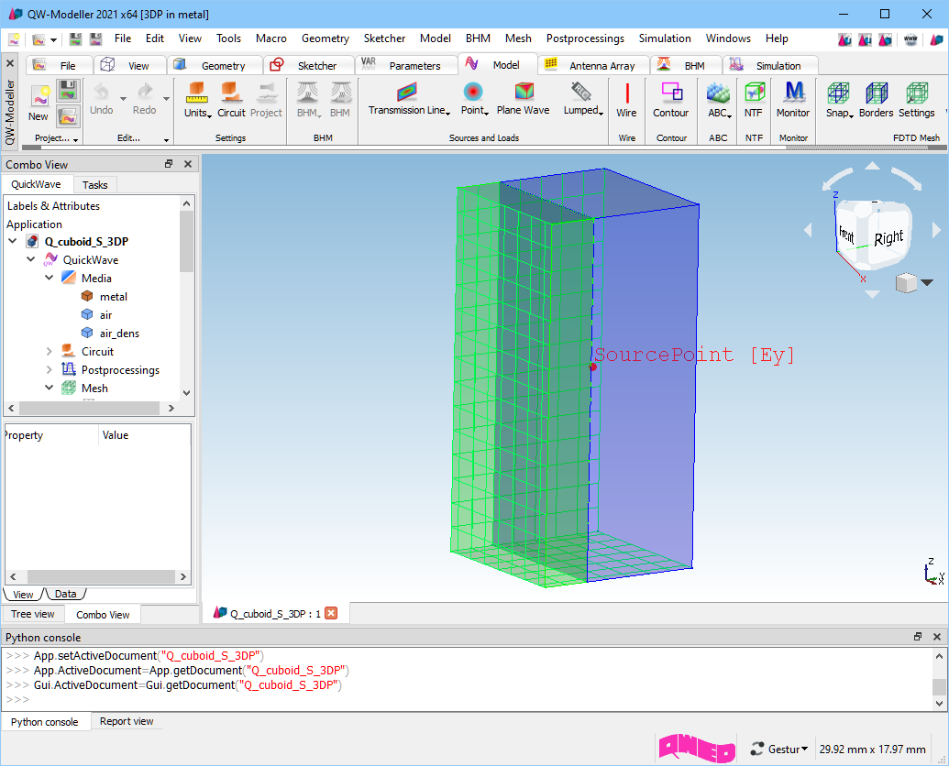
Task: Click the QWED logo in status bar
Action: click(x=697, y=749)
